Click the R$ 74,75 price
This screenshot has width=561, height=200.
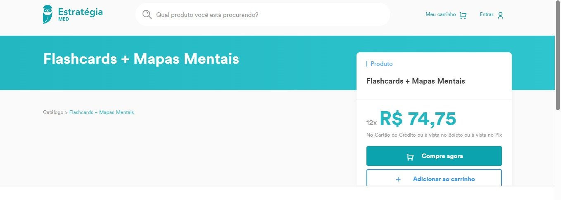(x=418, y=119)
